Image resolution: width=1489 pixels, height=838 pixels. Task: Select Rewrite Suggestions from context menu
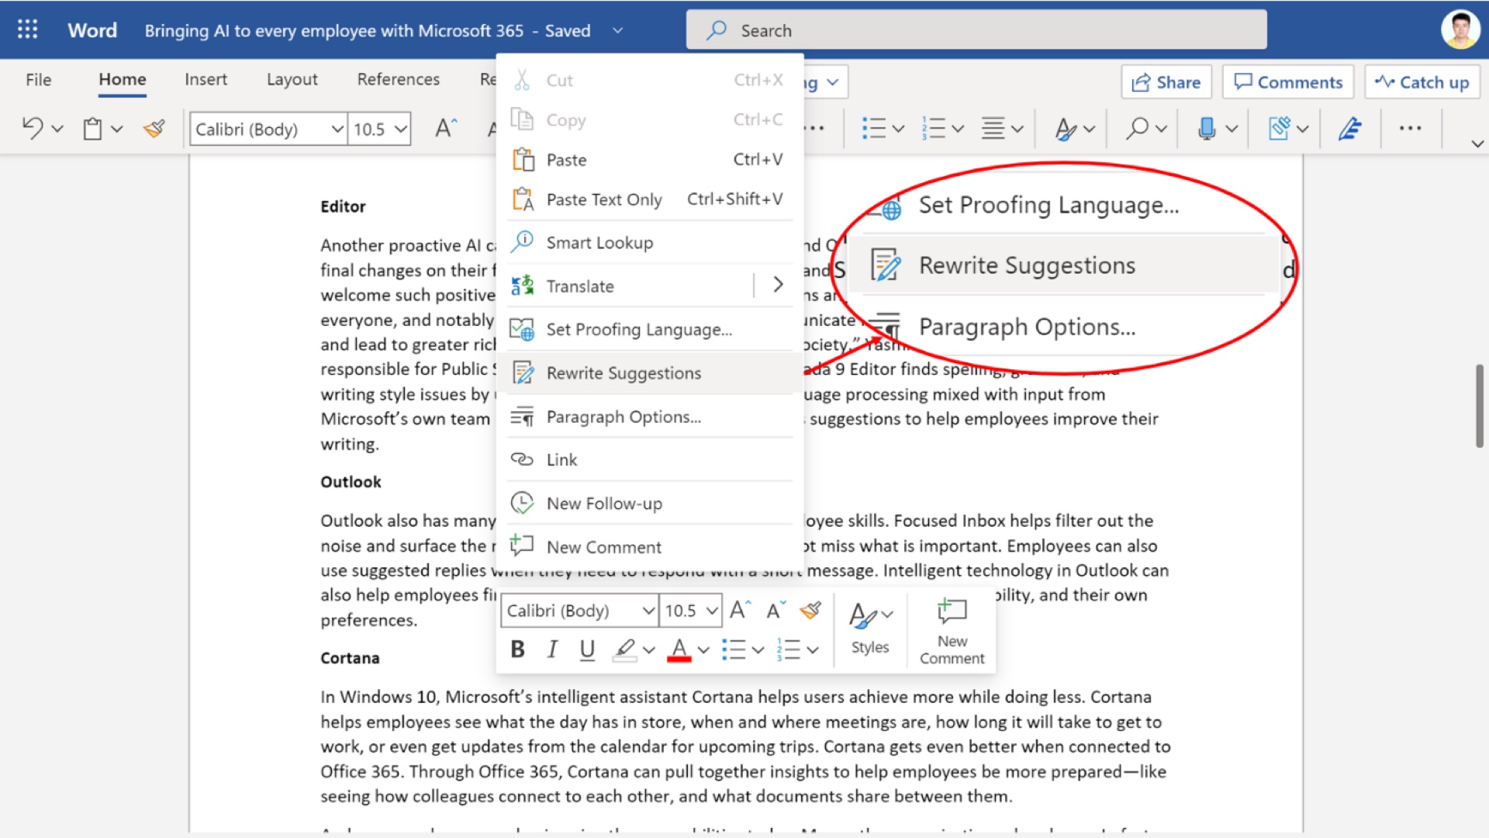[x=624, y=372]
